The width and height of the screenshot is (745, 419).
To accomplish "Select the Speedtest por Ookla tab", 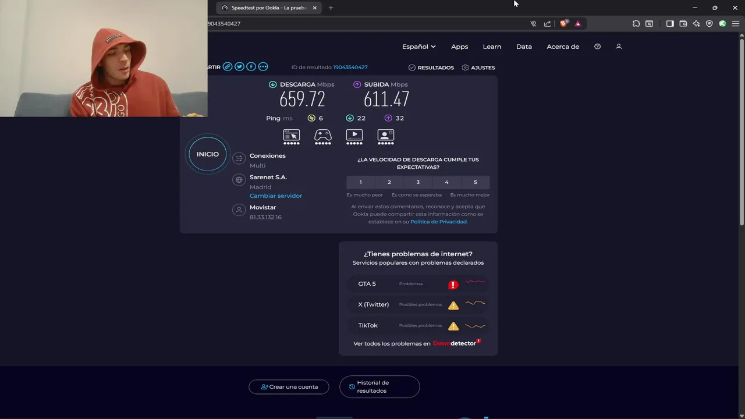I will [269, 8].
